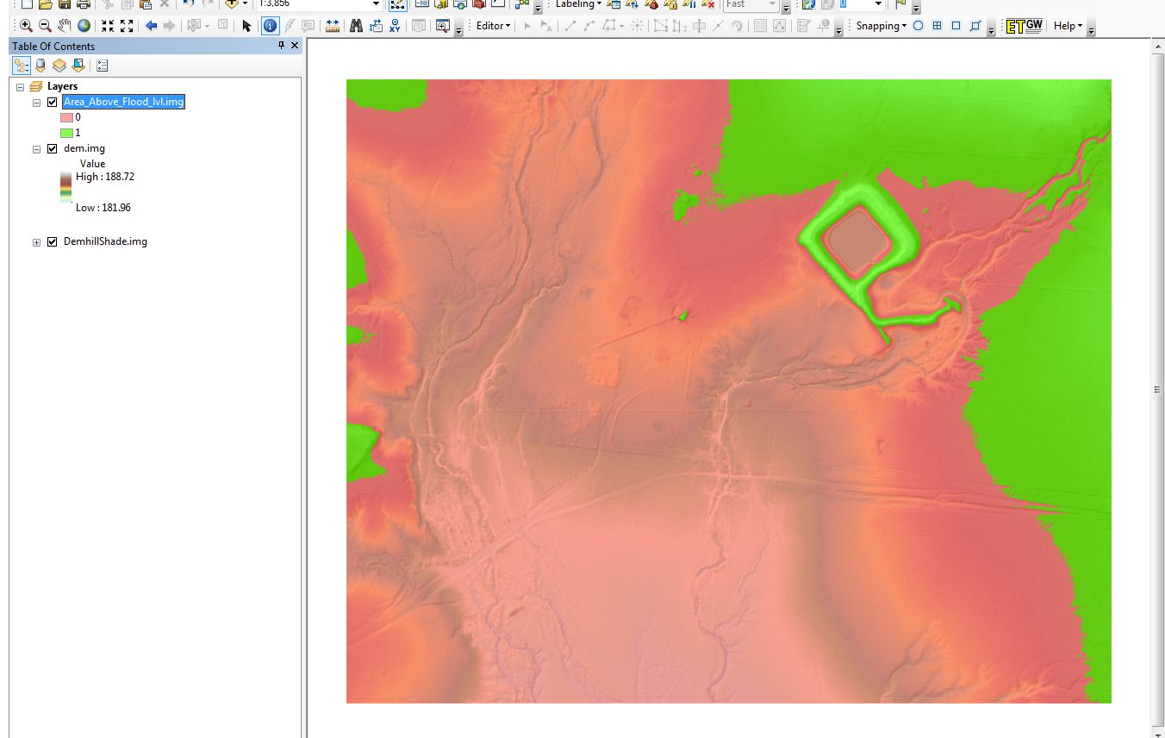This screenshot has height=738, width=1165.
Task: Switch TOC to List By Selection
Action: pyautogui.click(x=78, y=65)
